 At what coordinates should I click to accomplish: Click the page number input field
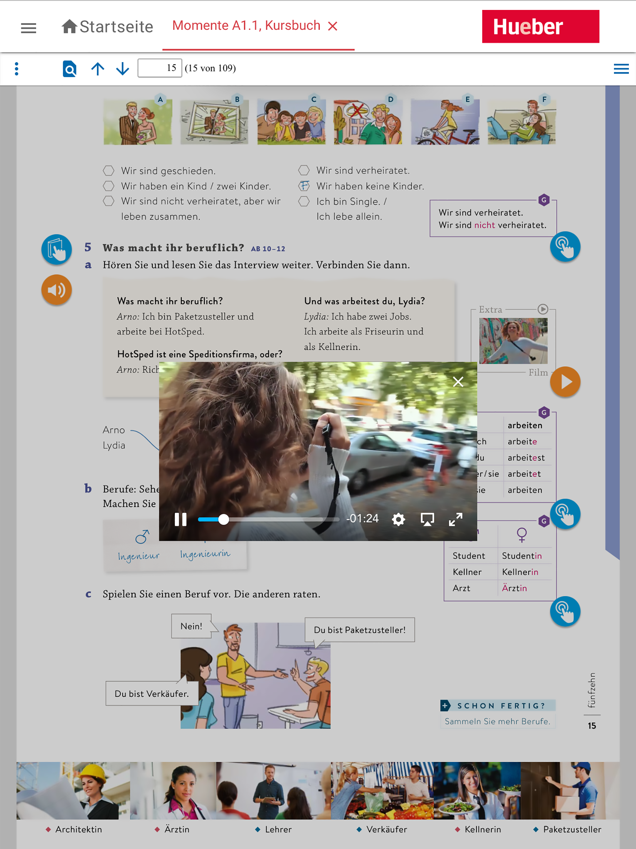tap(160, 68)
